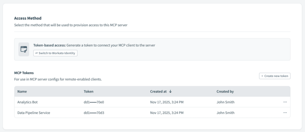Select the Analytics Bot token name
Image resolution: width=305 pixels, height=132 pixels.
tap(27, 102)
